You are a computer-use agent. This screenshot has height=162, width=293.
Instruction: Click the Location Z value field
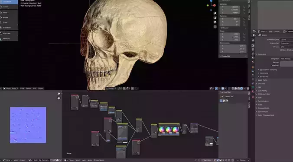[x=230, y=13]
